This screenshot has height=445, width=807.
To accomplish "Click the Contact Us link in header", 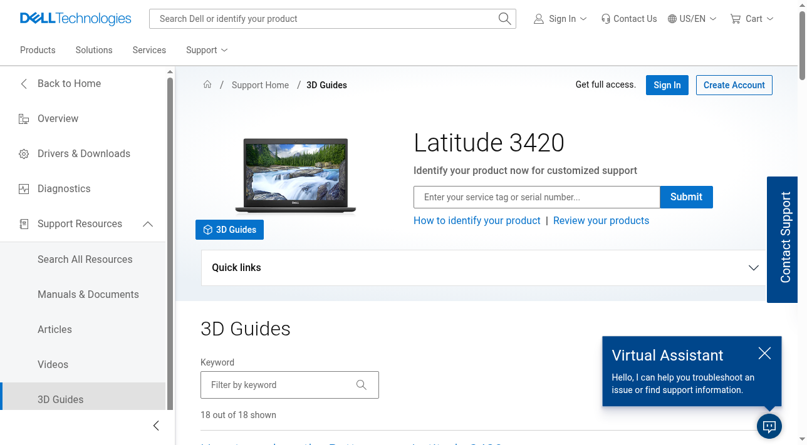I will point(629,19).
